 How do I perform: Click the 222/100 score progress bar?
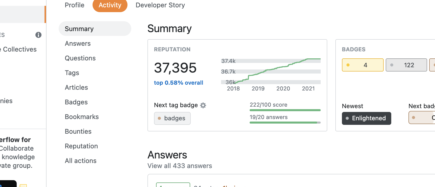coord(285,110)
